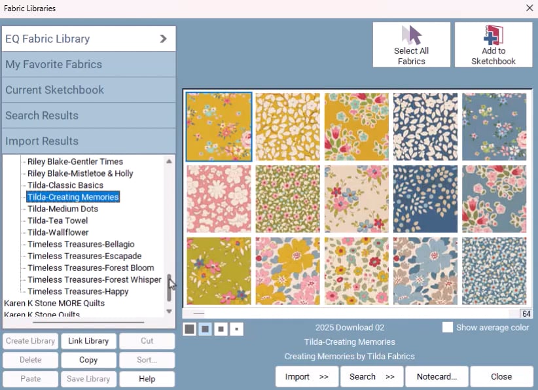Screen dimensions: 538x390
Task: Select the mustard fabric with white leaves
Action: [287, 126]
